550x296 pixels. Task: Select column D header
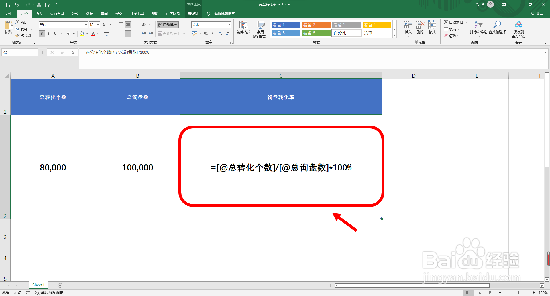414,76
